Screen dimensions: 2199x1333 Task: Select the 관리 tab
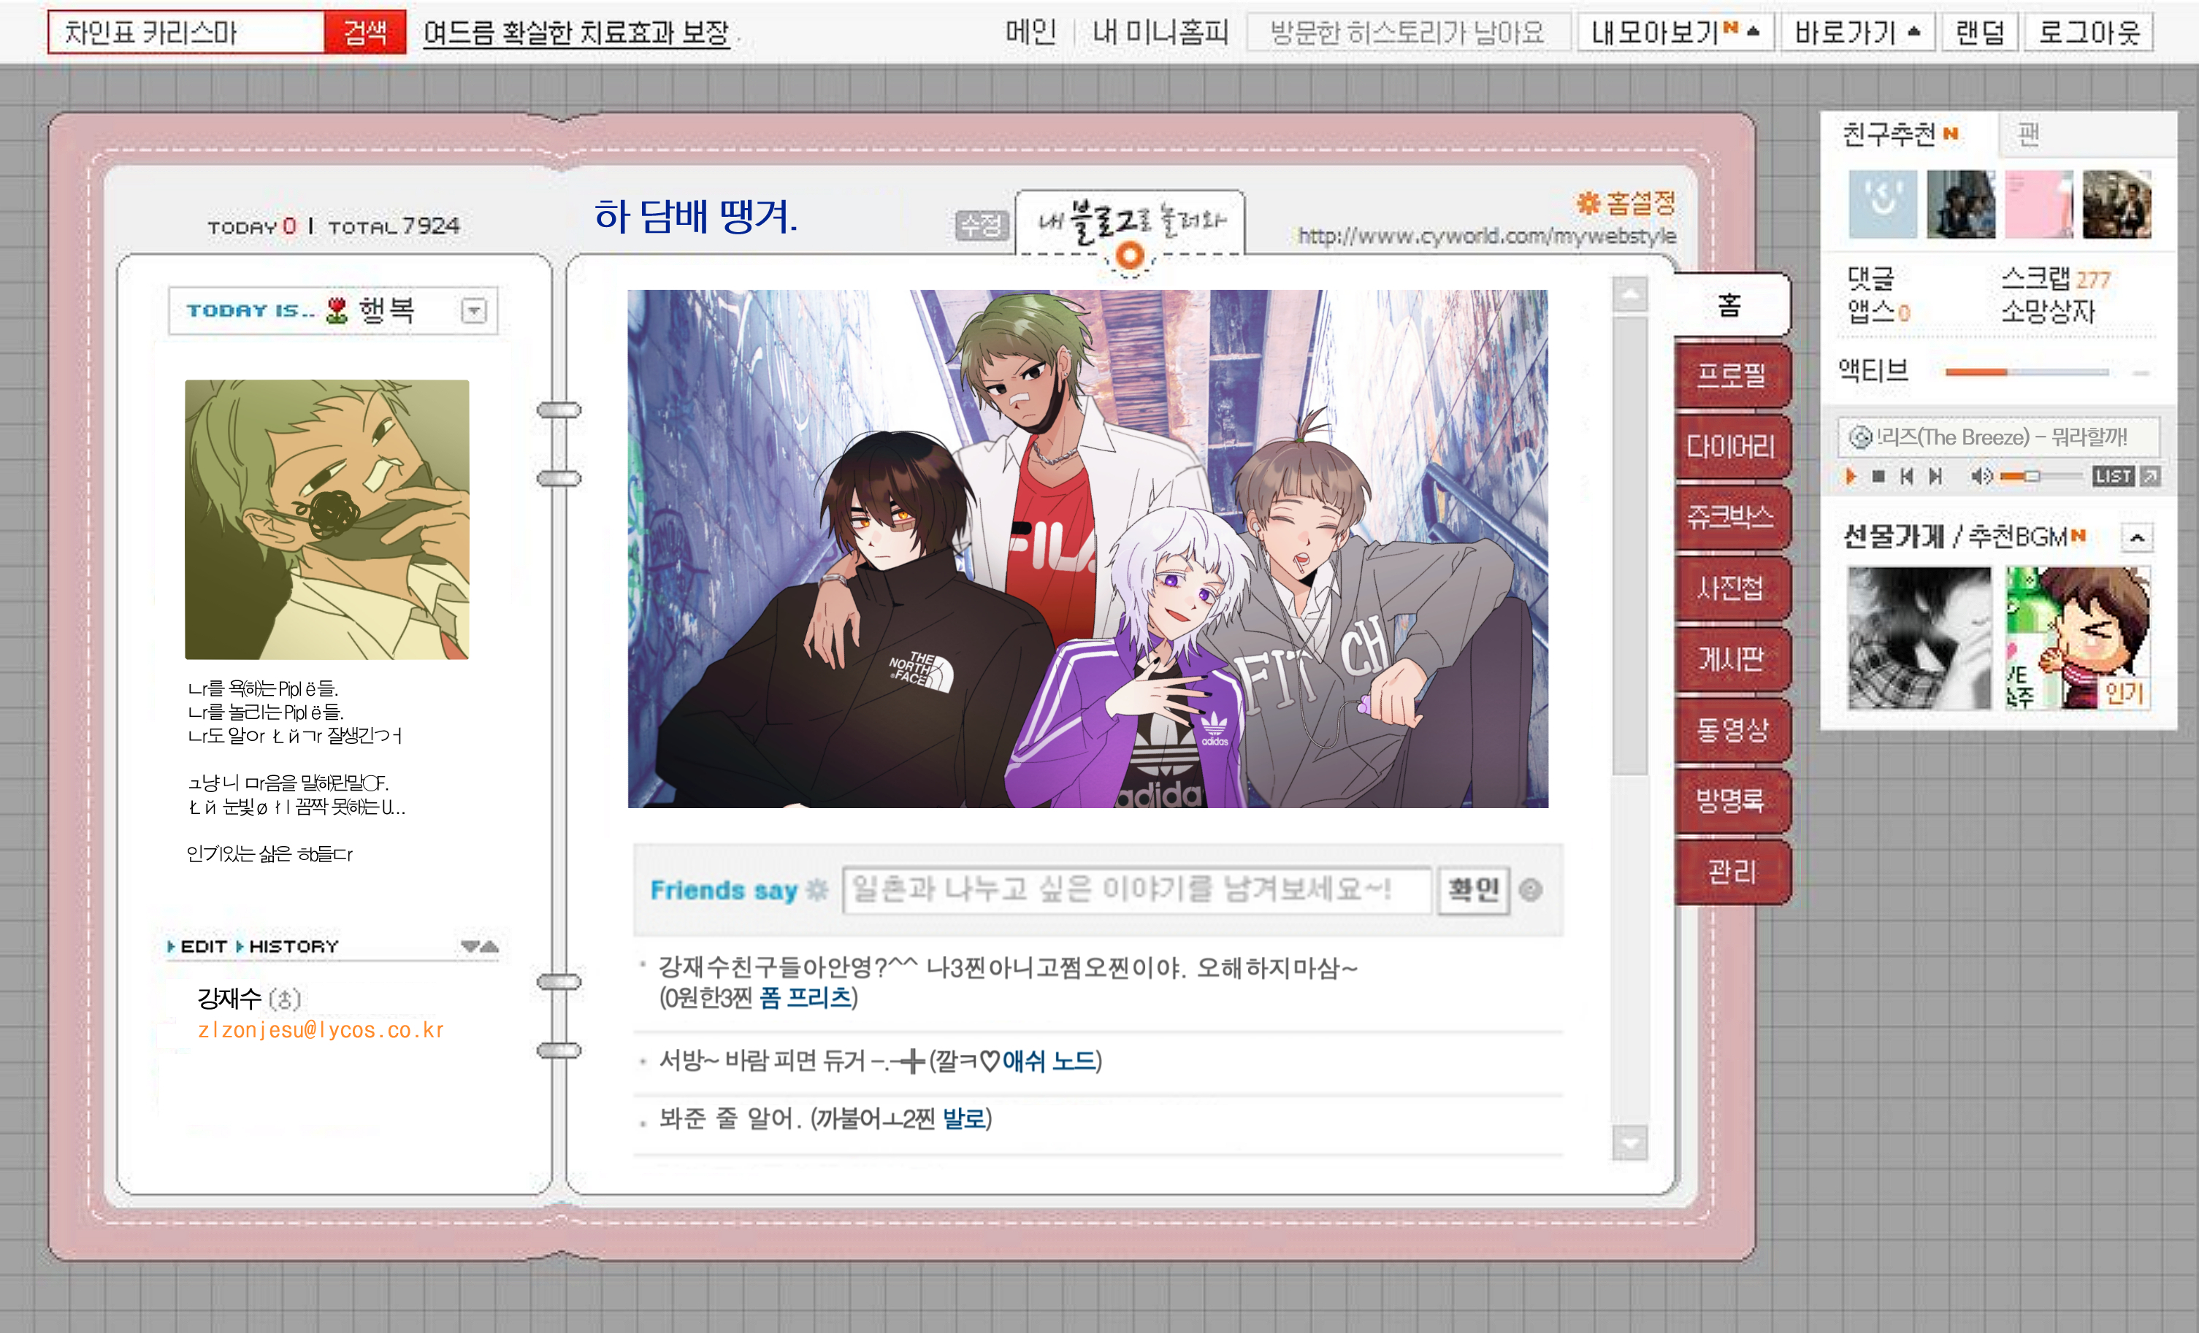click(x=1732, y=870)
